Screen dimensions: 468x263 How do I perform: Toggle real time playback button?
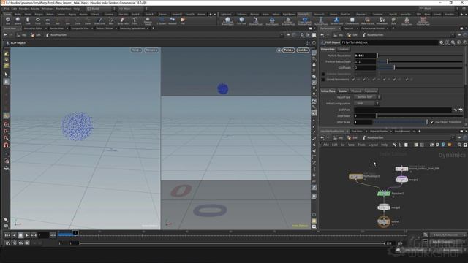pyautogui.click(x=7, y=243)
